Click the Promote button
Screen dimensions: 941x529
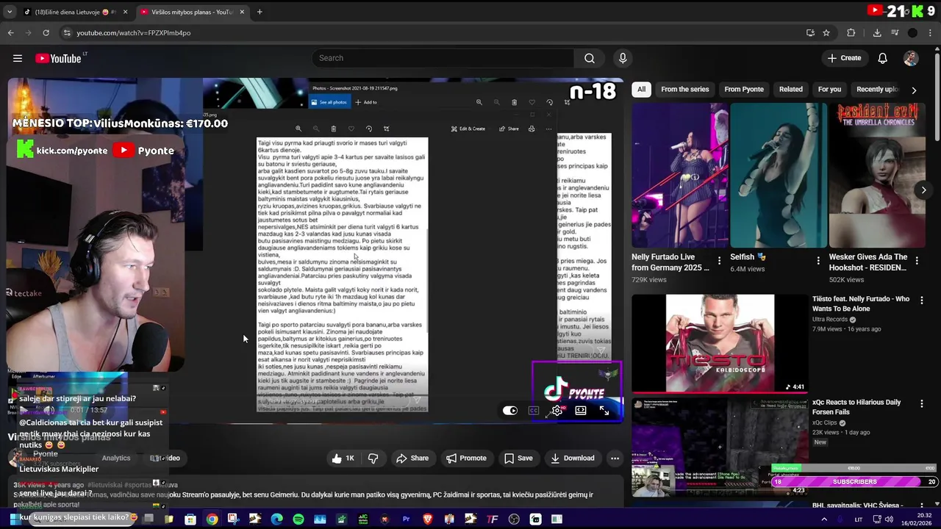pyautogui.click(x=466, y=458)
